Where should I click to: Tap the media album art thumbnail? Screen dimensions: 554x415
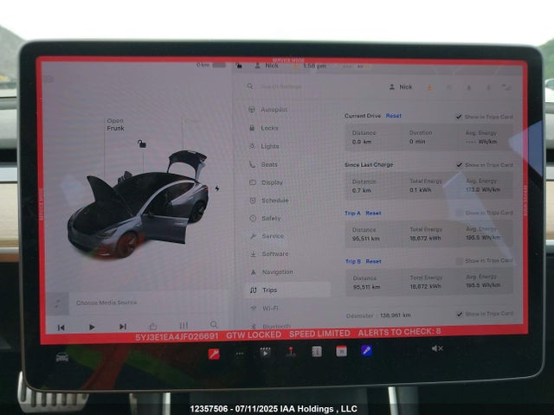coord(58,303)
